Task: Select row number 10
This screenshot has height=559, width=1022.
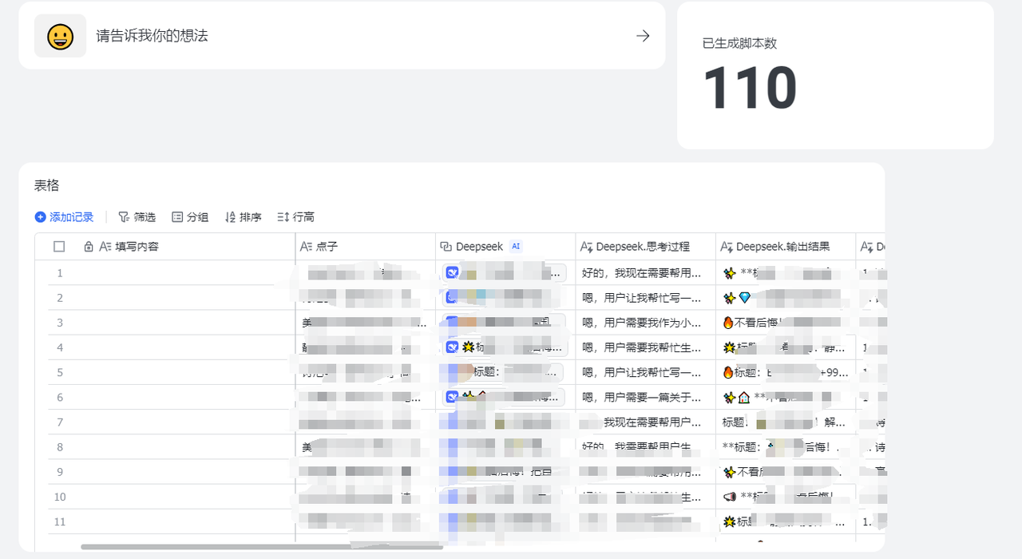Action: pos(60,497)
